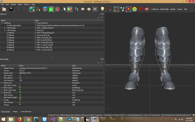The image size is (195, 122).
Task: Toggle the Block List toolbar button
Action: click(155, 9)
